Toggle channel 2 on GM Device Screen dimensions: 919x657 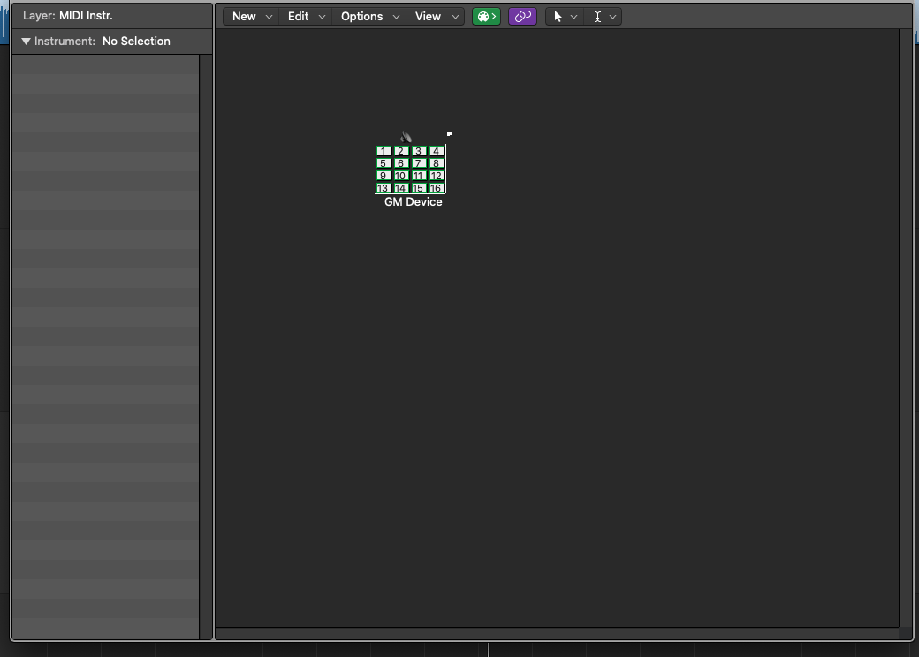(401, 151)
